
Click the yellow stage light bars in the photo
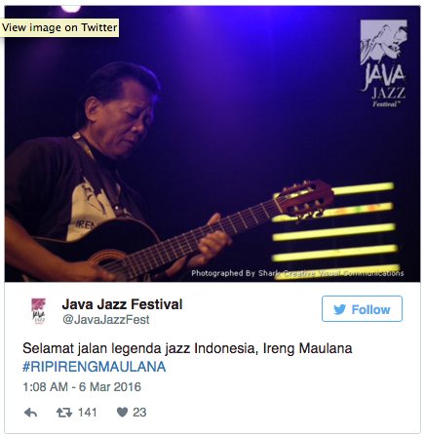point(334,222)
